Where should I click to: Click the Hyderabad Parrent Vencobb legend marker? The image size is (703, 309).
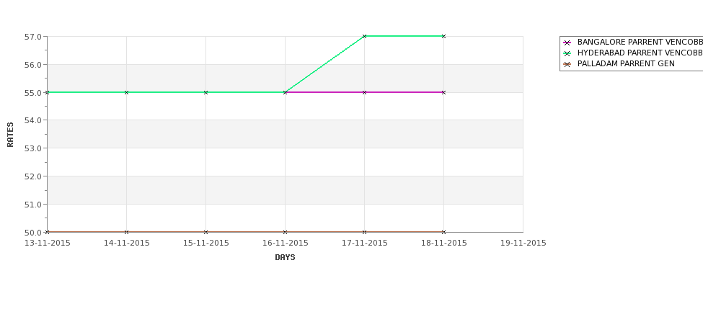(x=567, y=53)
